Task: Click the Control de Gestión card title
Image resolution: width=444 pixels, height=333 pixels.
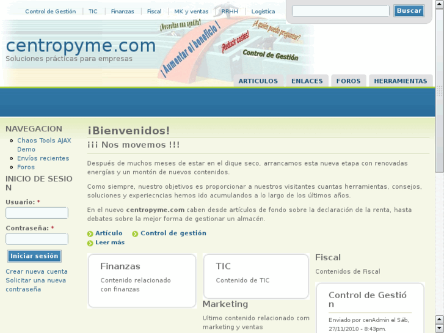Action: (368, 299)
